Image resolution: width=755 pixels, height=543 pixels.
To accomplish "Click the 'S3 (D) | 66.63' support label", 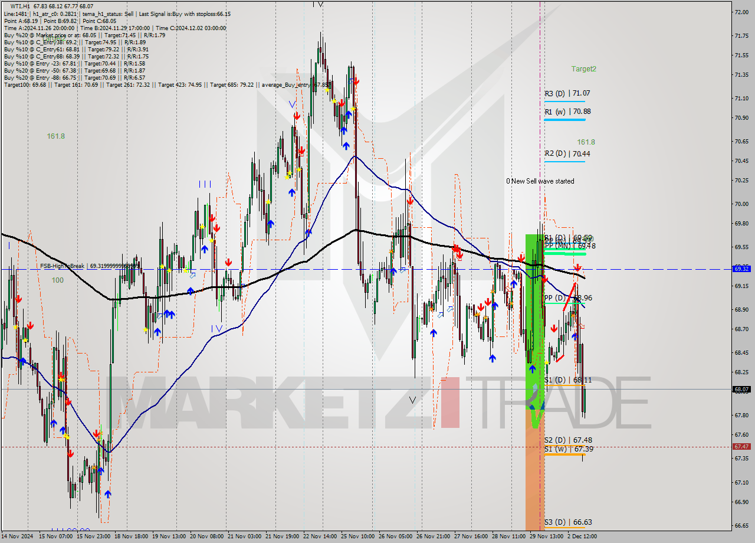I will pyautogui.click(x=568, y=522).
